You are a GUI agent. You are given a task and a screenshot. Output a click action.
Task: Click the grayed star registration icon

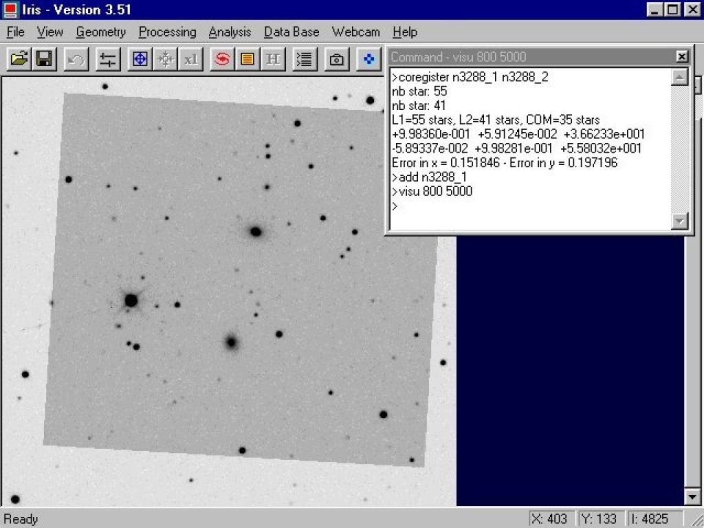(165, 59)
